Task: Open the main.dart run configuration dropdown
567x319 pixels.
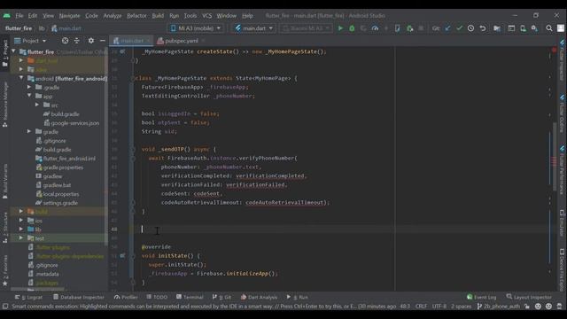Action: point(254,28)
